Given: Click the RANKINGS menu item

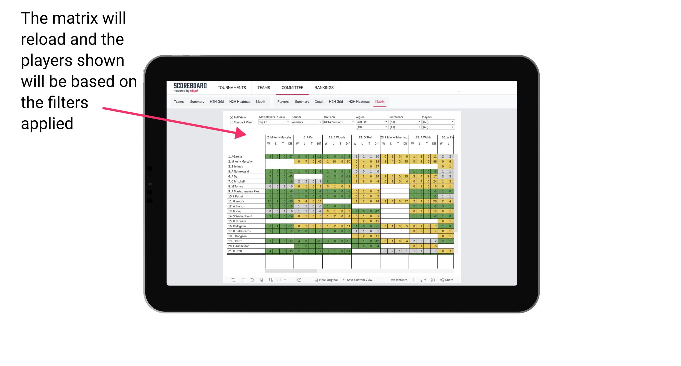Looking at the screenshot, I should [325, 87].
